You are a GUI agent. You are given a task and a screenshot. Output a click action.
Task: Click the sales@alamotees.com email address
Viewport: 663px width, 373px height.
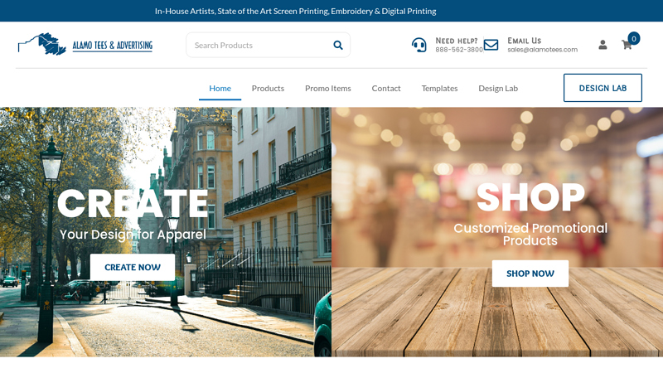click(543, 50)
